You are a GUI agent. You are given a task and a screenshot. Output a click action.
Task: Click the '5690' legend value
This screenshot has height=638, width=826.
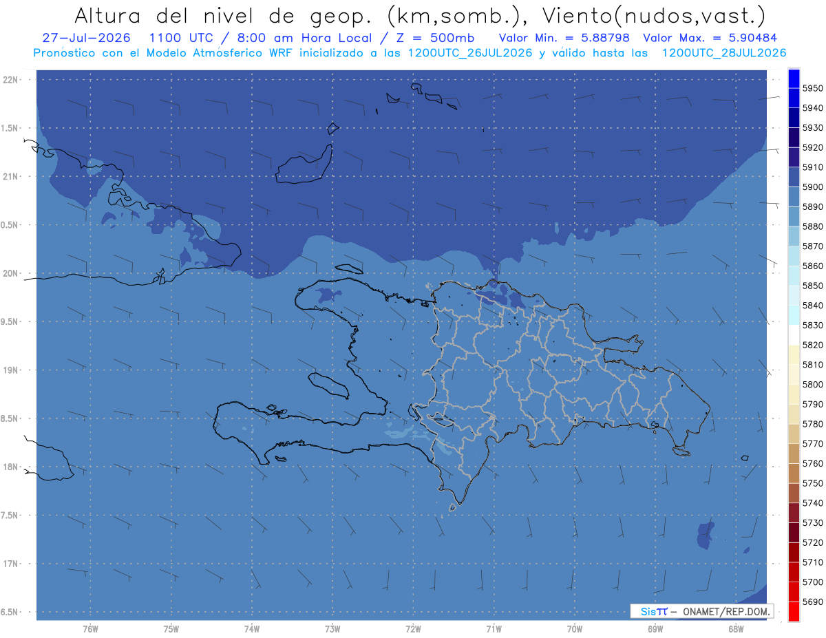(x=812, y=602)
